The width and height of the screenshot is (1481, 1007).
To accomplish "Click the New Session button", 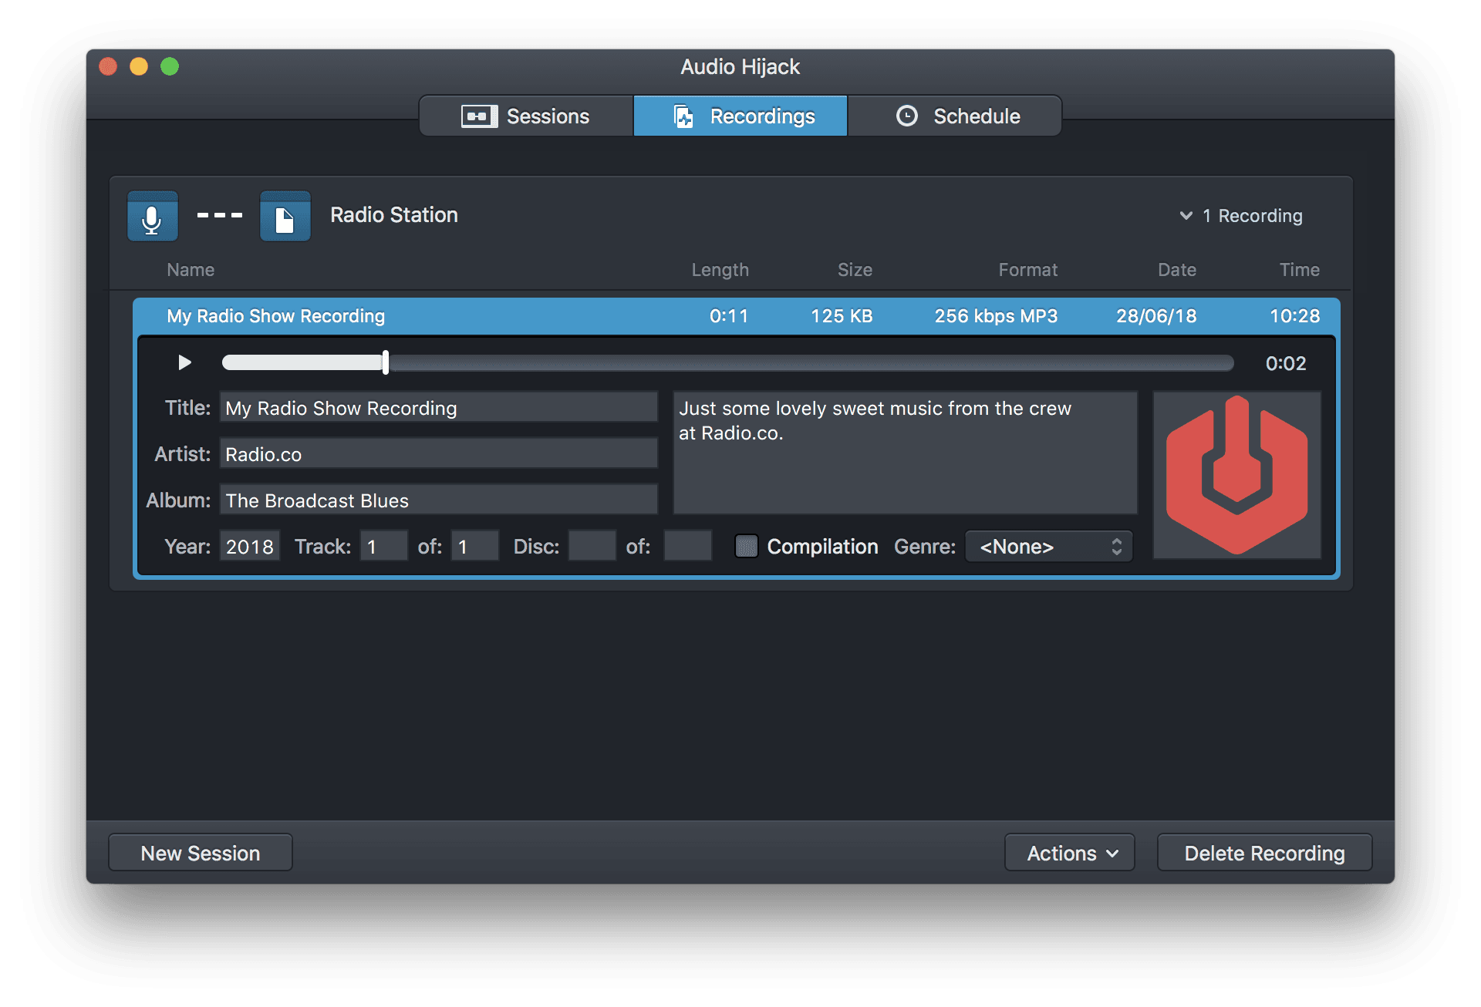I will tap(201, 853).
